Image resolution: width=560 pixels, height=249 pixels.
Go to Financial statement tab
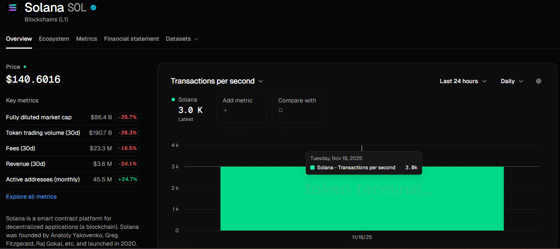coord(132,39)
